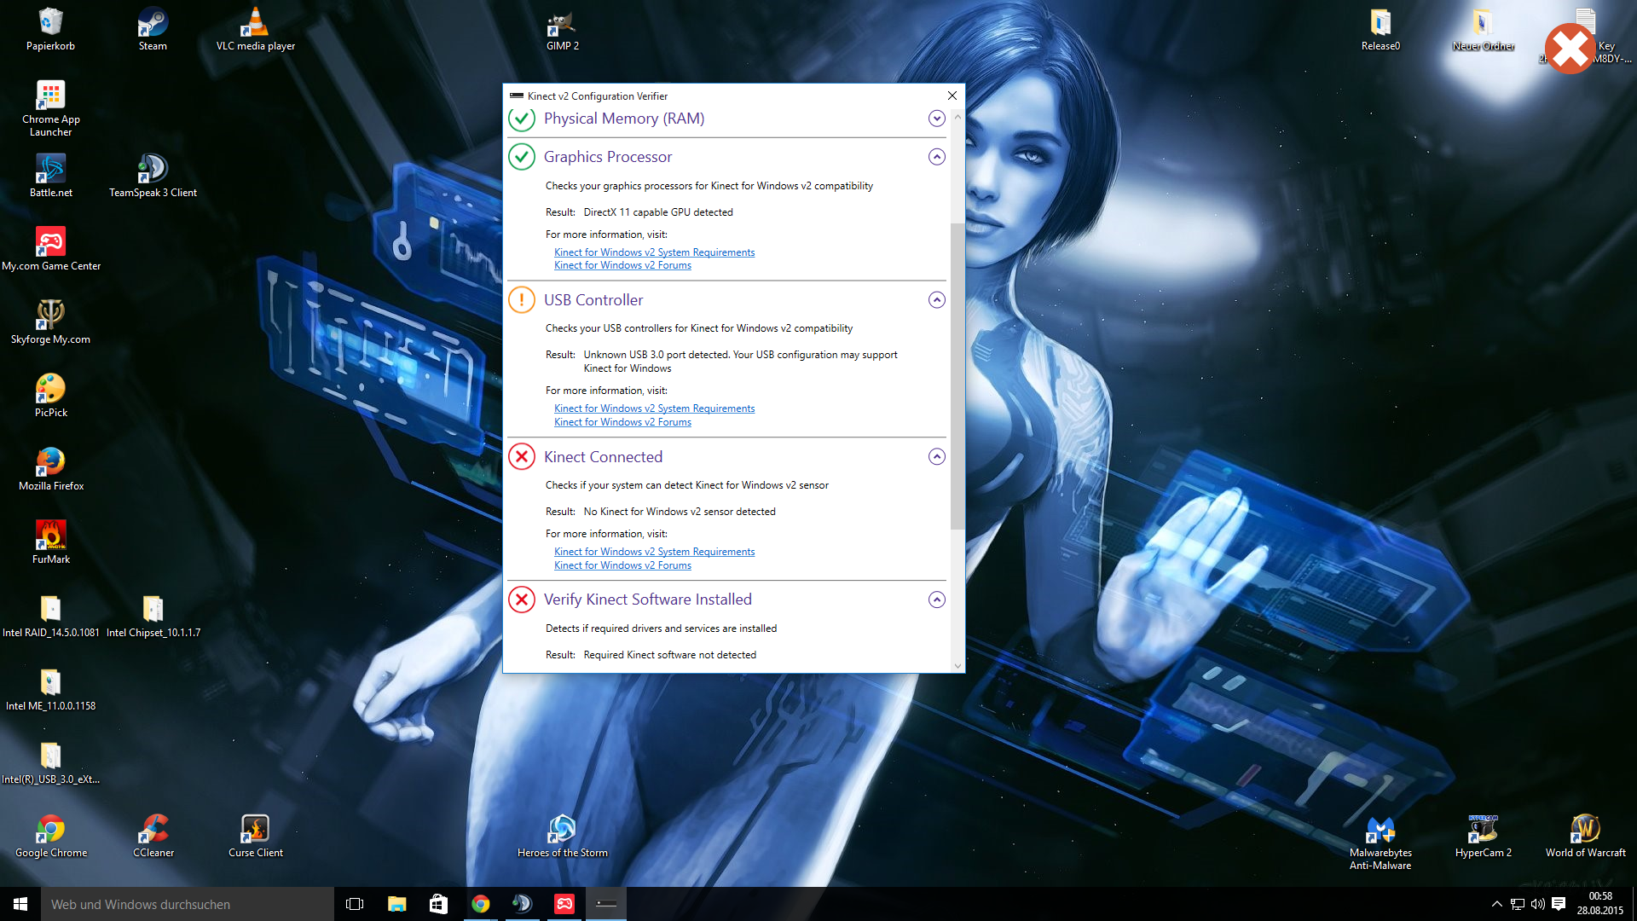Open Windows Store from the taskbar
The height and width of the screenshot is (921, 1637).
point(438,904)
